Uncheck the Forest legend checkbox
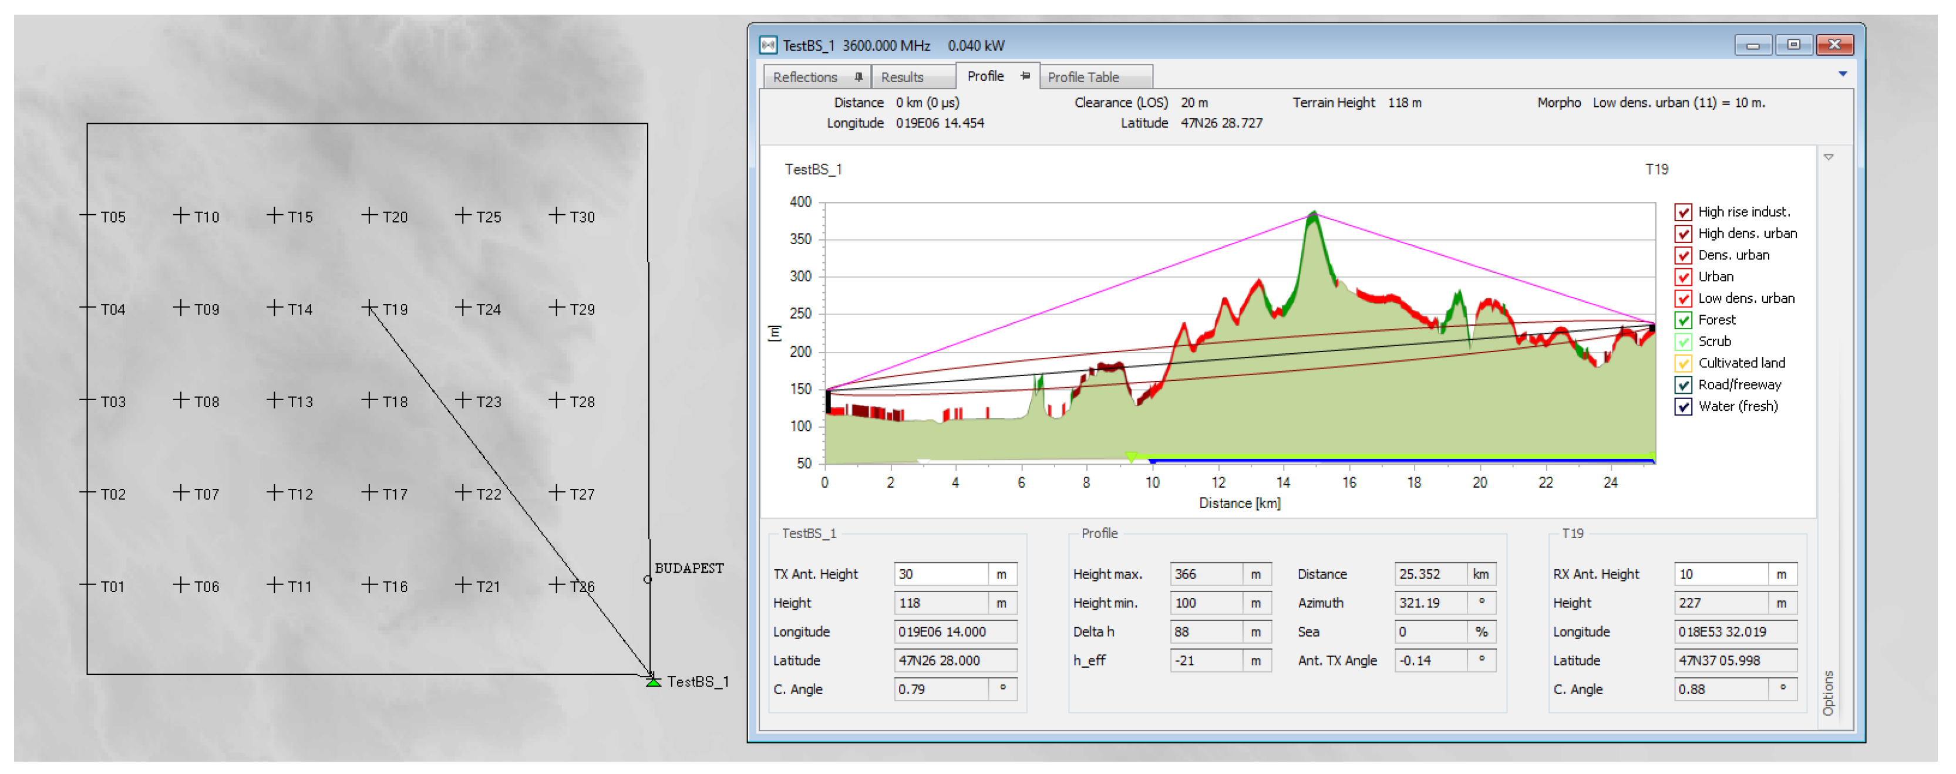 [1682, 320]
